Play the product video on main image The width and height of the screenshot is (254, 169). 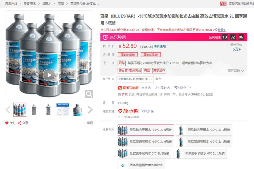coord(49,75)
